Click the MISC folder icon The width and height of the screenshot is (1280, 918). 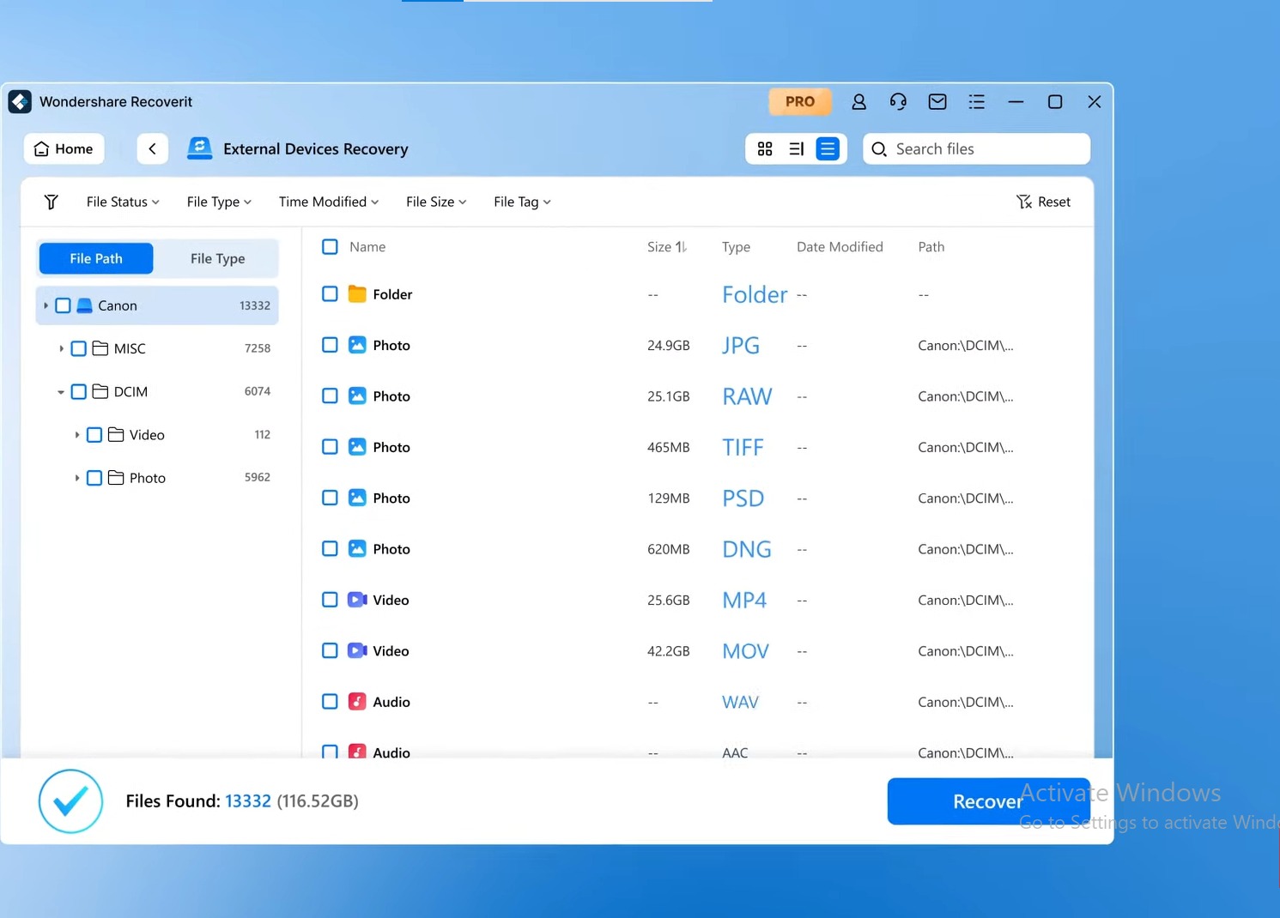(x=100, y=348)
